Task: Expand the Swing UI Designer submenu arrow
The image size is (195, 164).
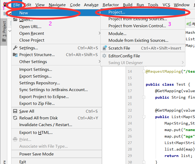Action: coord(182,63)
